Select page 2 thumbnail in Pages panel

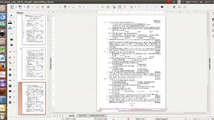(34, 64)
